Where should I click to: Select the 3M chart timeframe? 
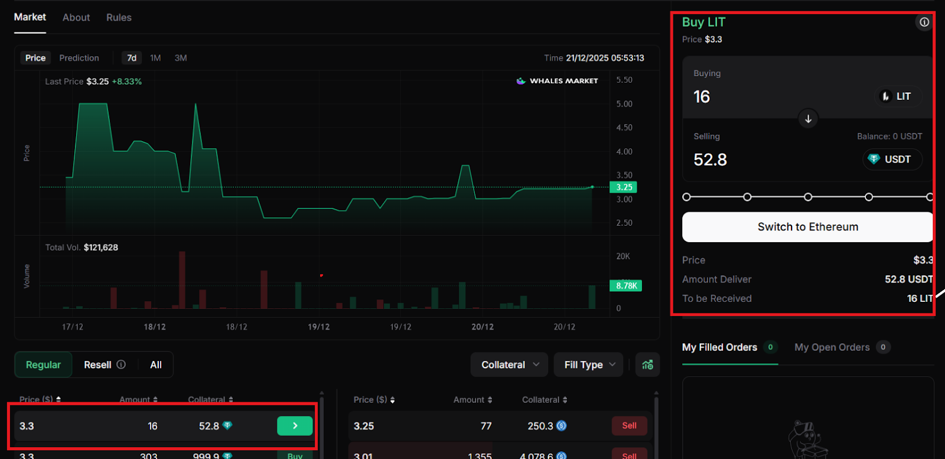click(x=181, y=58)
